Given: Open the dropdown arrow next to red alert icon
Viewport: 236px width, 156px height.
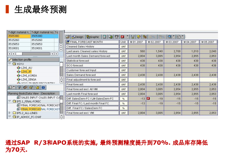Looking at the screenshot, I should pos(127,37).
